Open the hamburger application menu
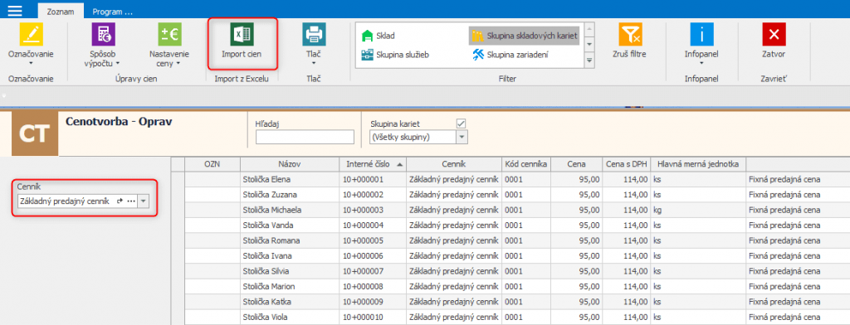The height and width of the screenshot is (325, 850). [x=15, y=10]
